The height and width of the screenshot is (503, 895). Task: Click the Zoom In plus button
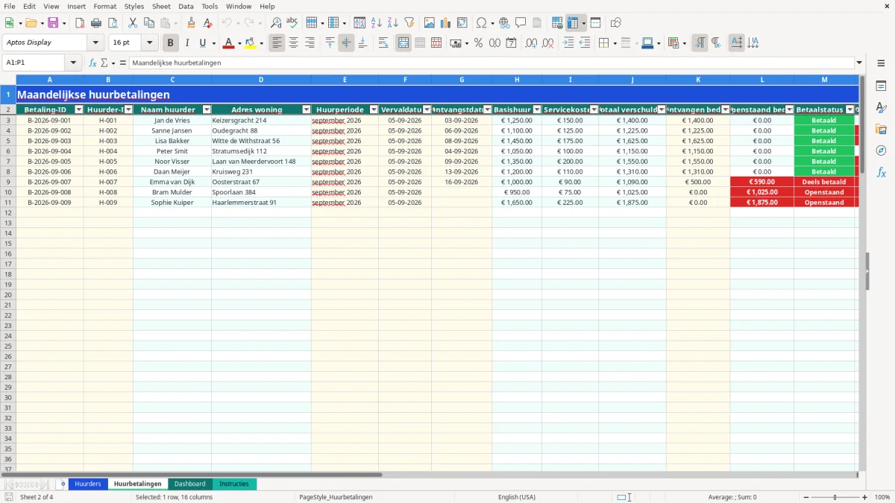click(x=865, y=497)
